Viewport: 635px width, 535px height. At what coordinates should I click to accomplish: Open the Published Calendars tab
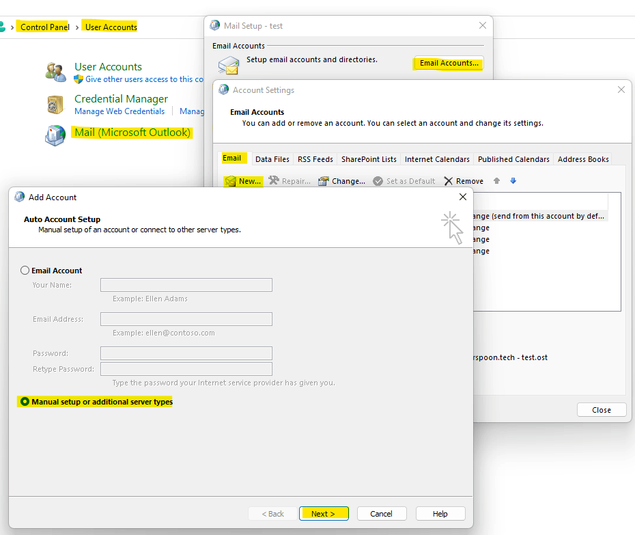pos(513,159)
